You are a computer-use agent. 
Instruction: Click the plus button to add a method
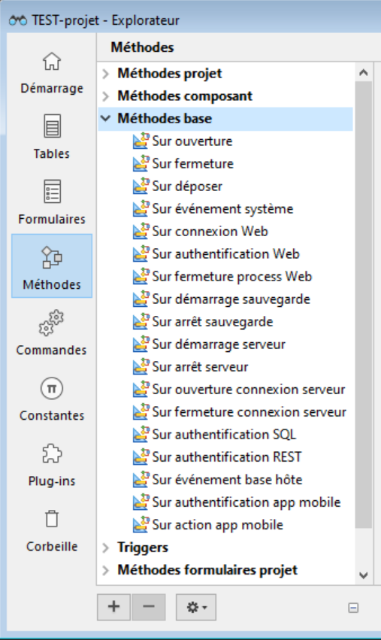113,608
